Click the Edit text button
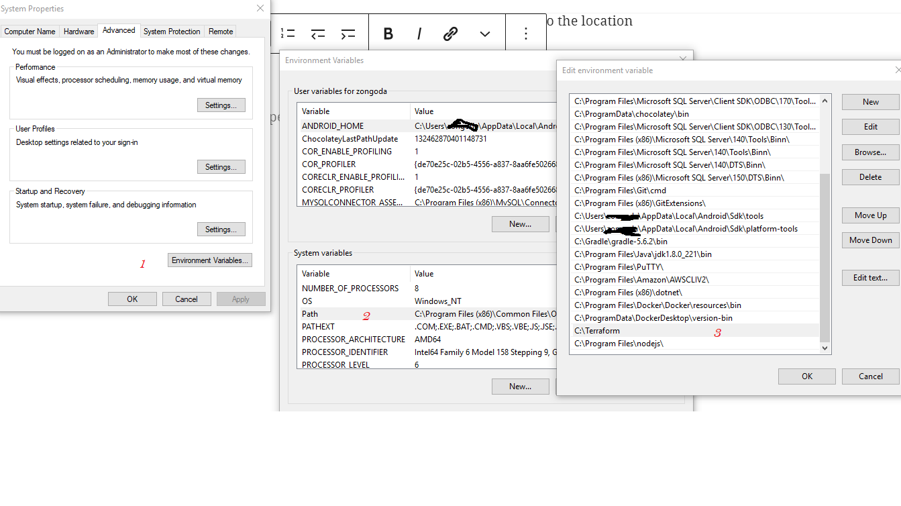The image size is (901, 506). pos(870,278)
